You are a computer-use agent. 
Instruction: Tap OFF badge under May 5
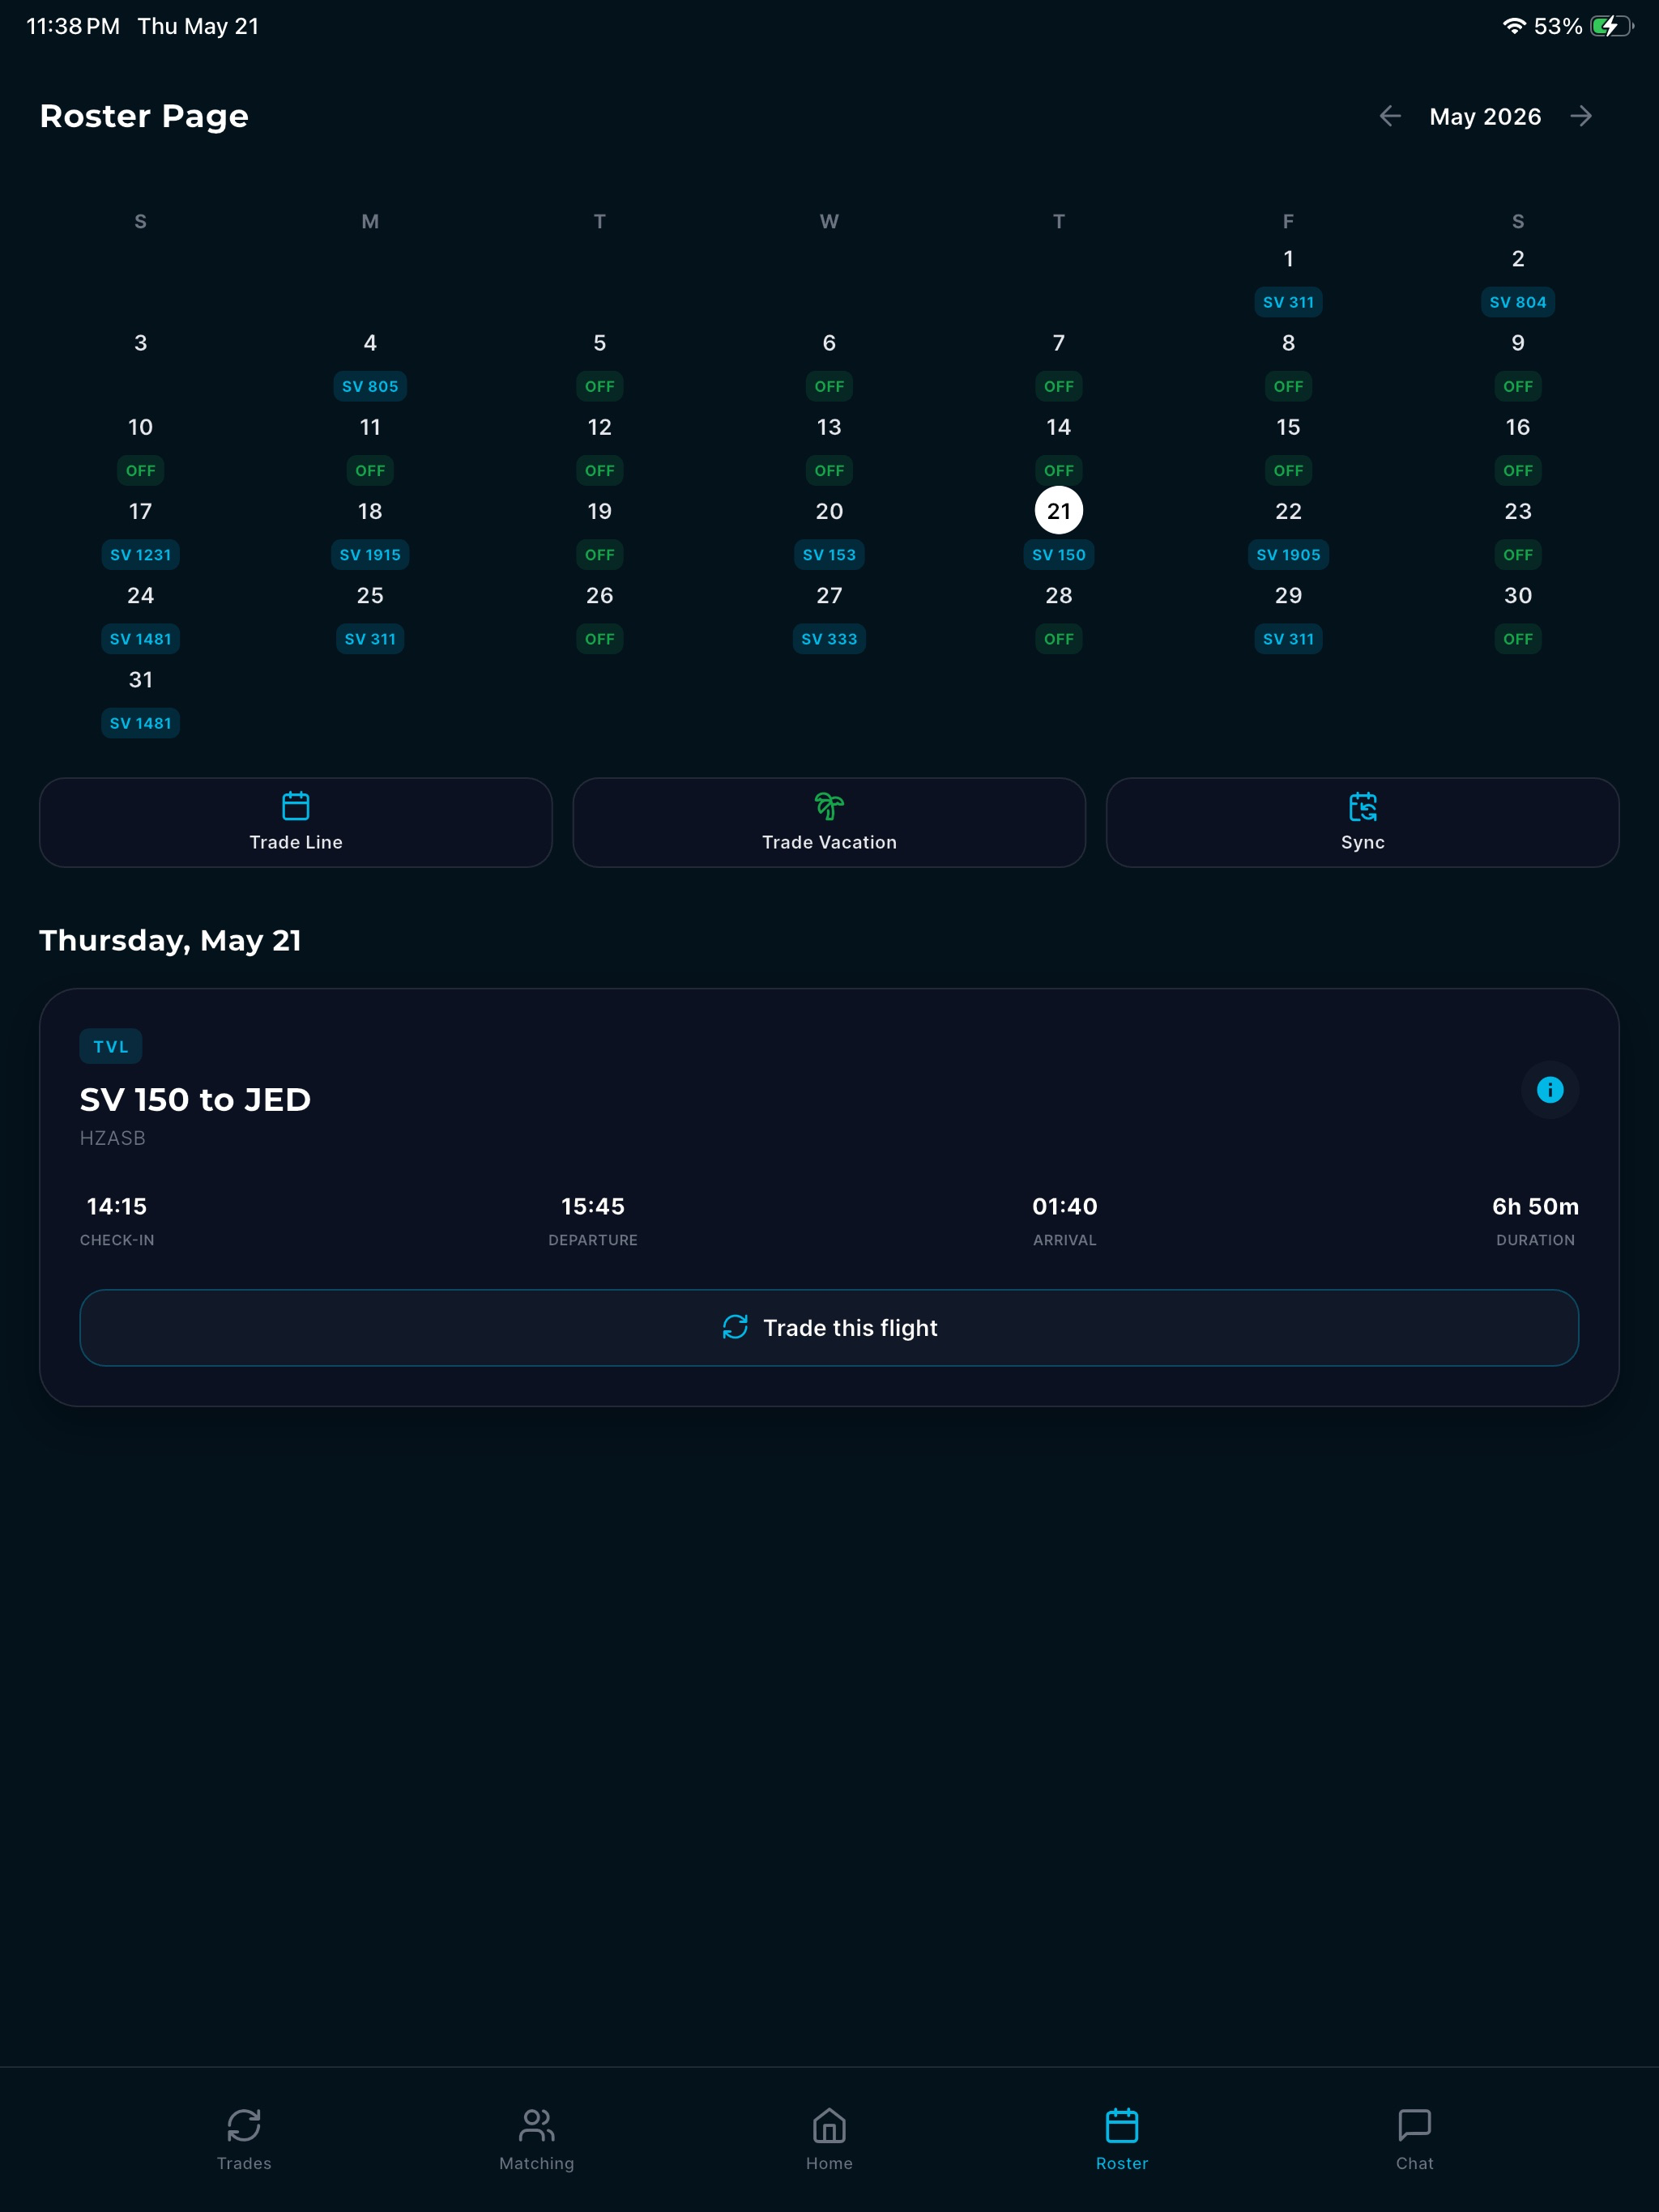pyautogui.click(x=599, y=386)
